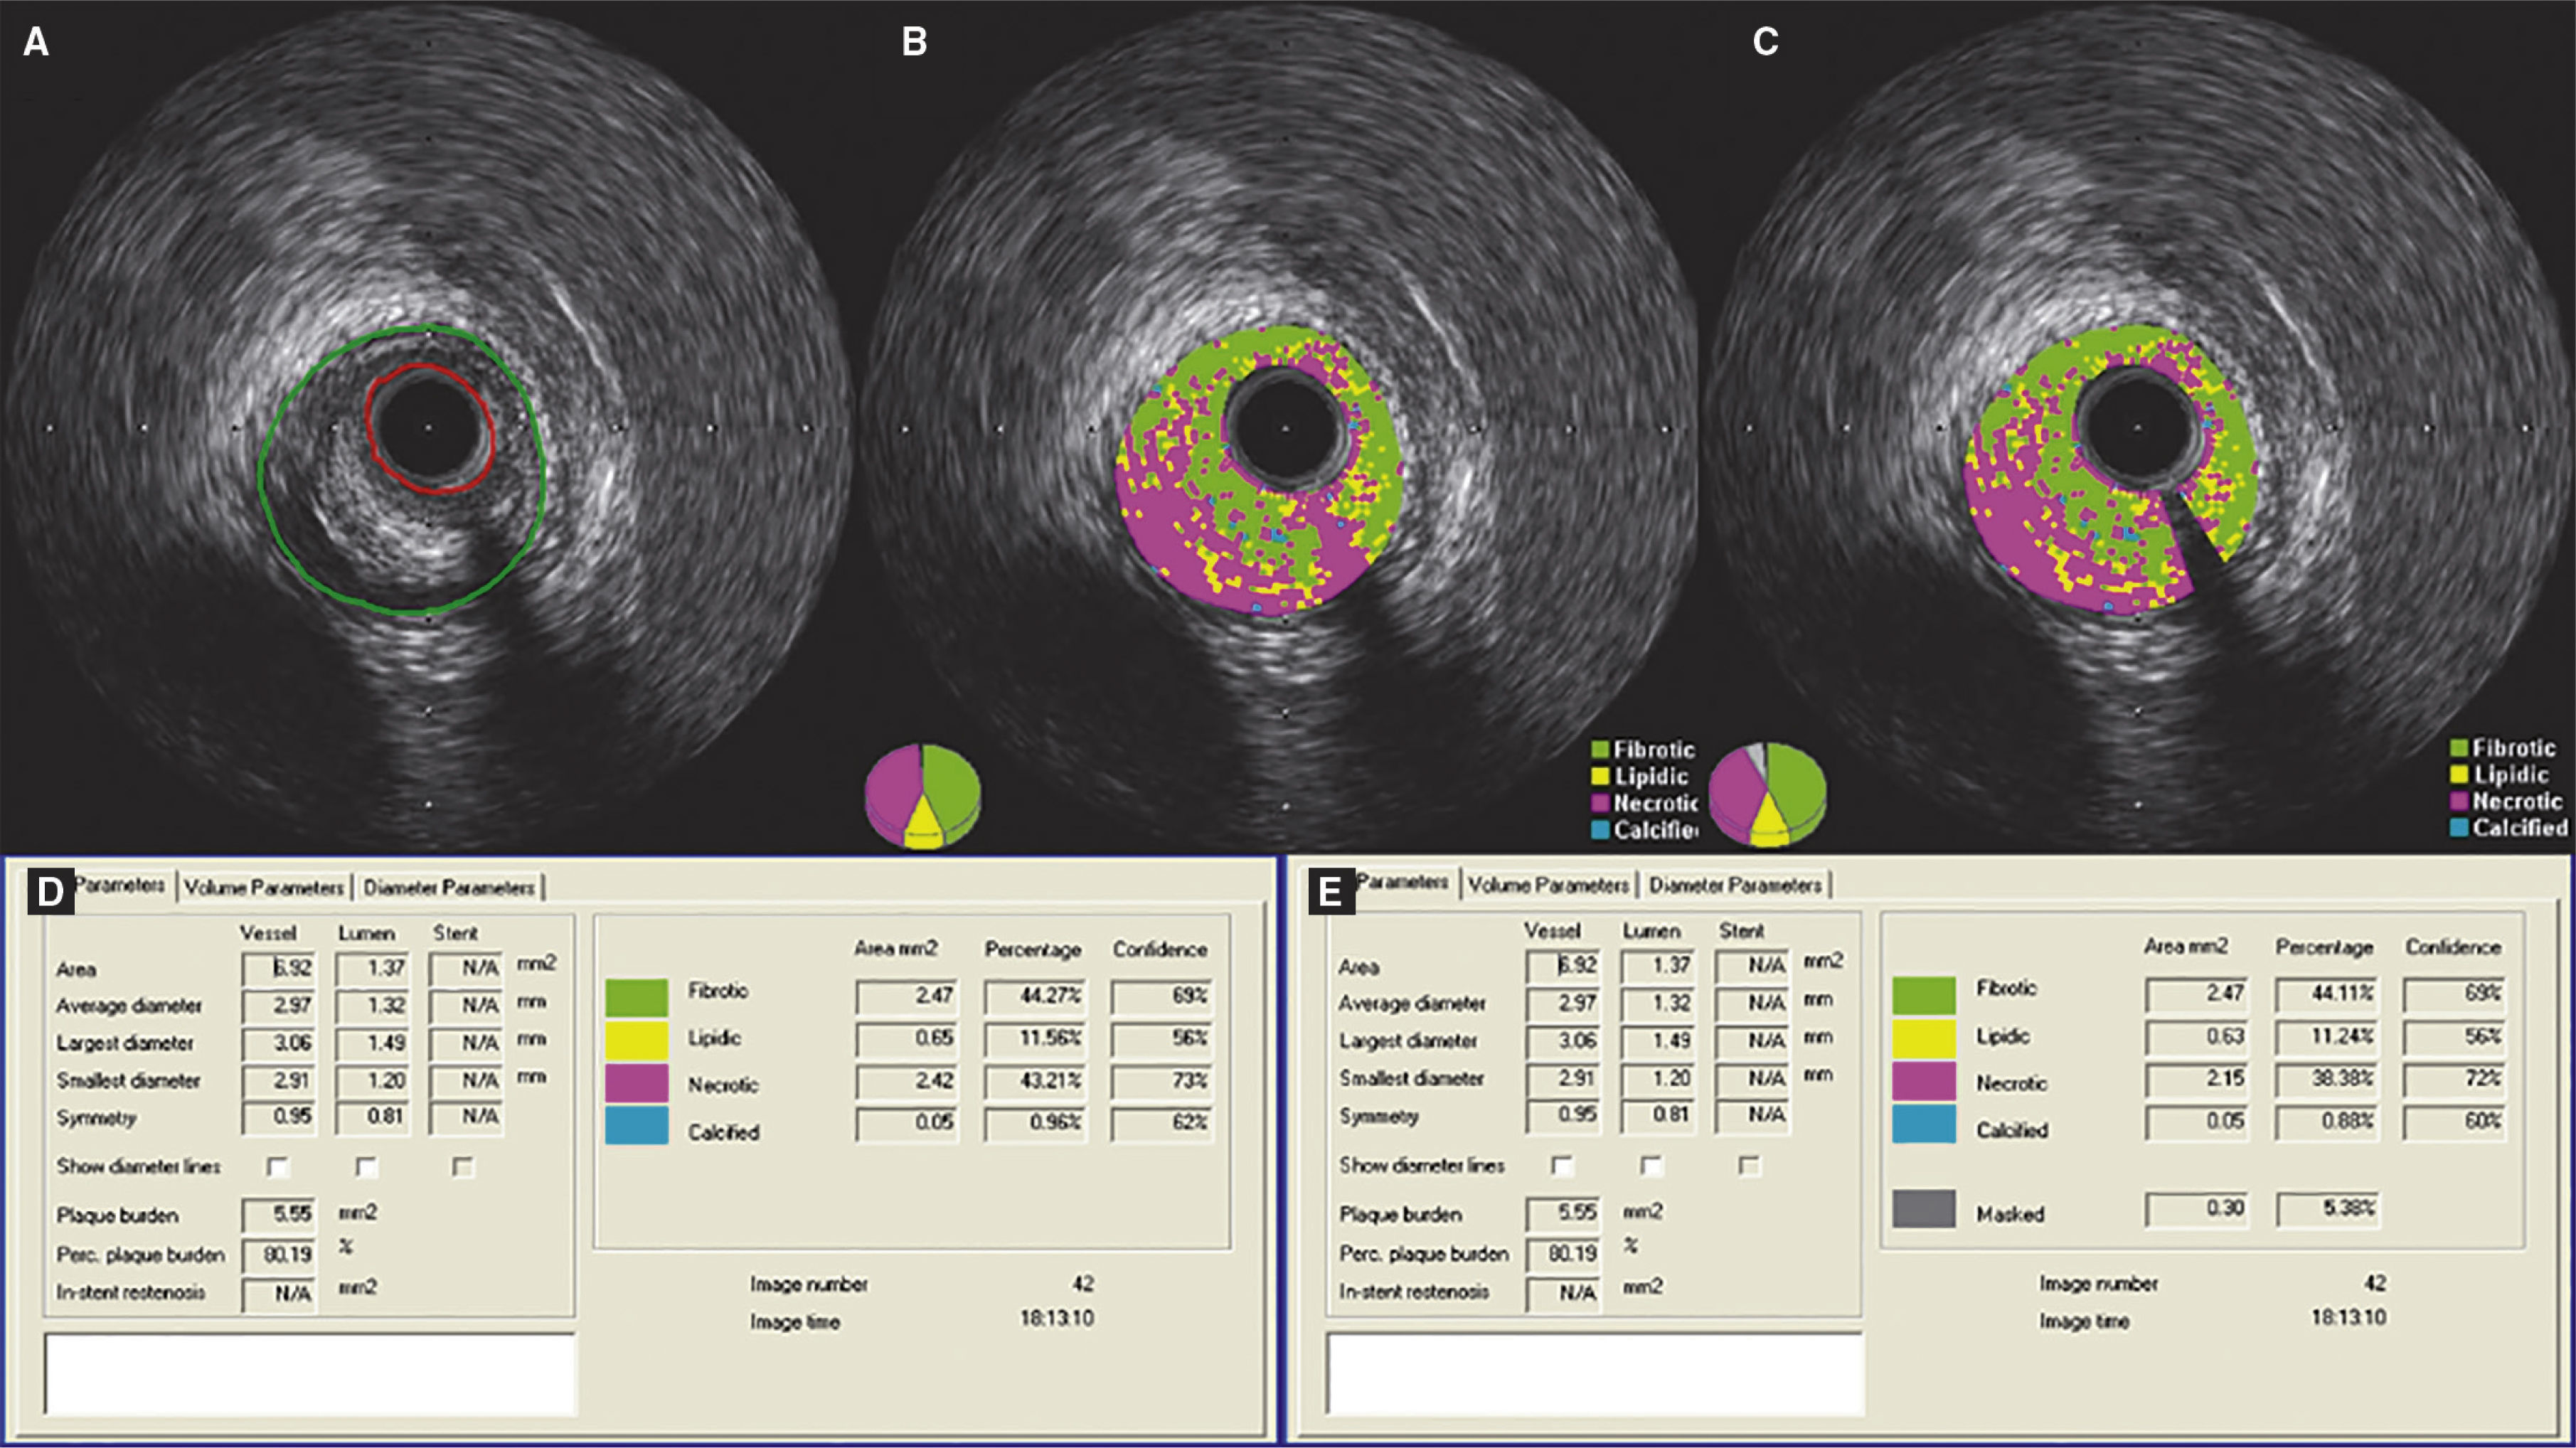Select magenta Necrotic swatch in panel D
Viewport: 2576px width, 1448px height.
636,1083
